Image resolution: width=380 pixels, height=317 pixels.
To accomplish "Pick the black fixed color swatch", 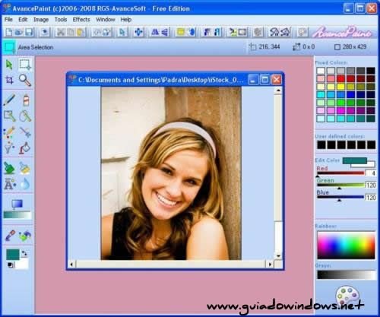I will pos(370,71).
